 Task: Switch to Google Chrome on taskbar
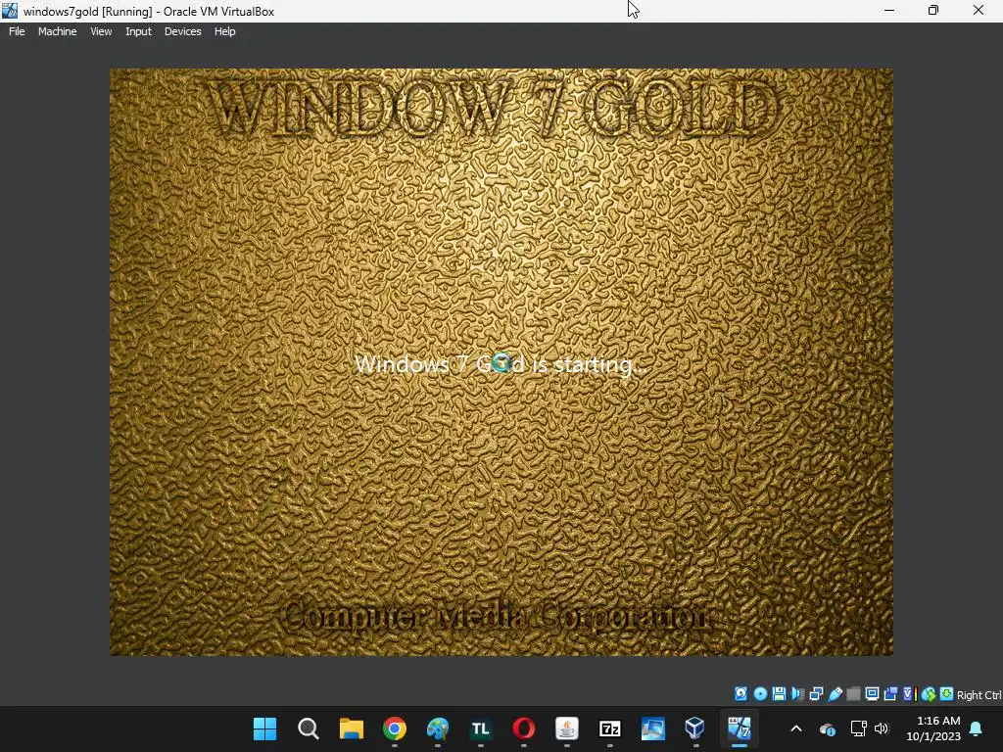(x=395, y=728)
